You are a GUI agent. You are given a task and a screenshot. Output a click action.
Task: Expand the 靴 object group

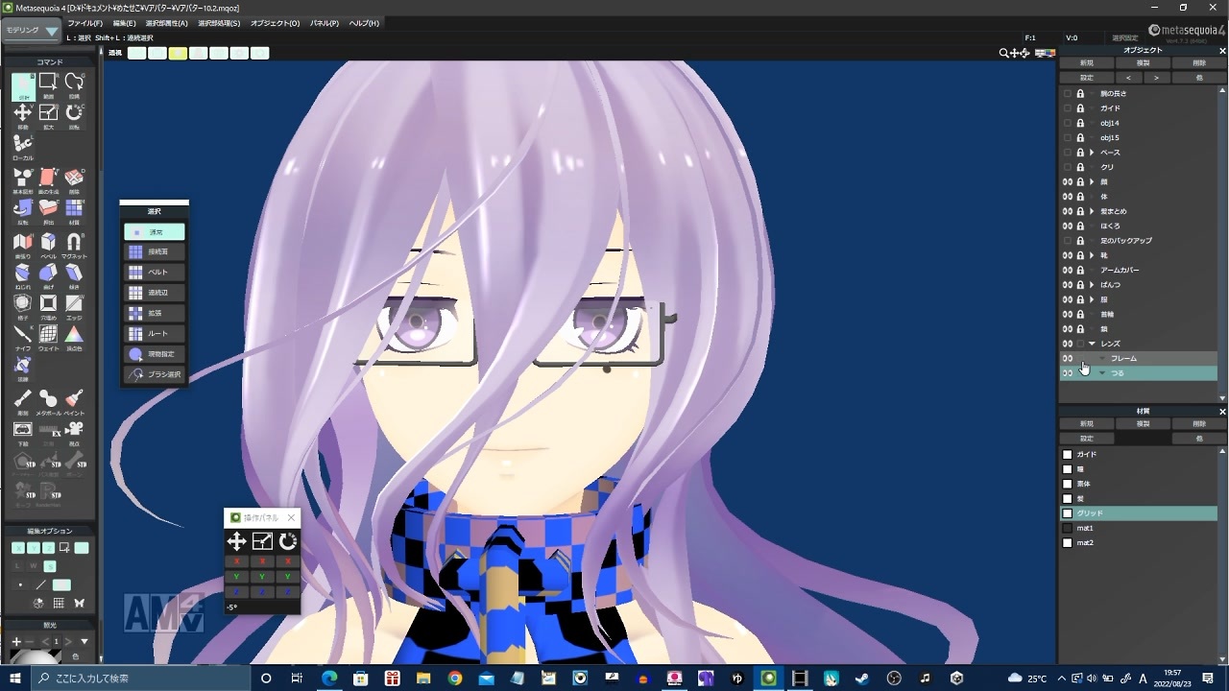[1092, 255]
